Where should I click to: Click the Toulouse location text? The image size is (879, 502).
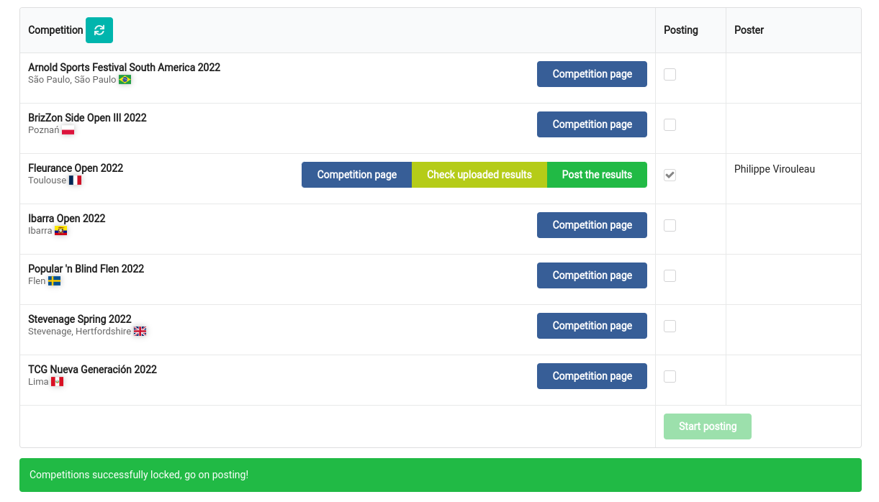[48, 181]
